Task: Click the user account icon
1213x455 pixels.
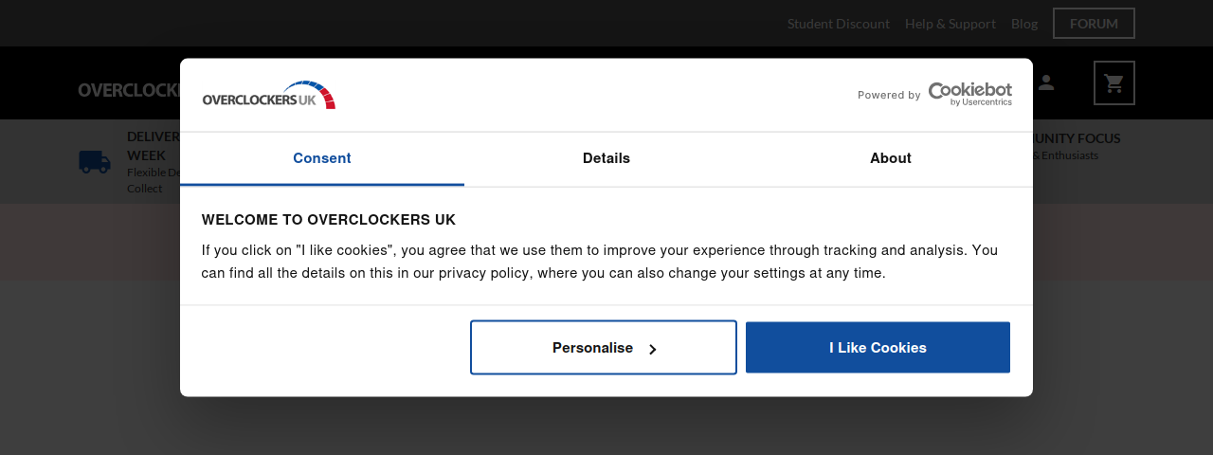Action: tap(1046, 82)
